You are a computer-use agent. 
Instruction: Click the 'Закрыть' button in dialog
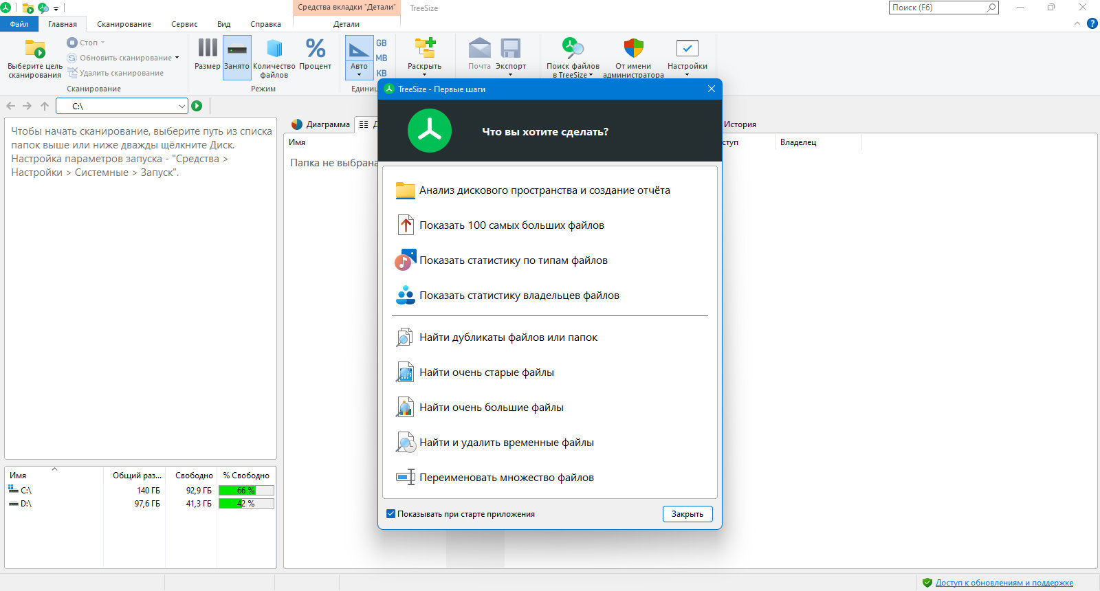687,514
